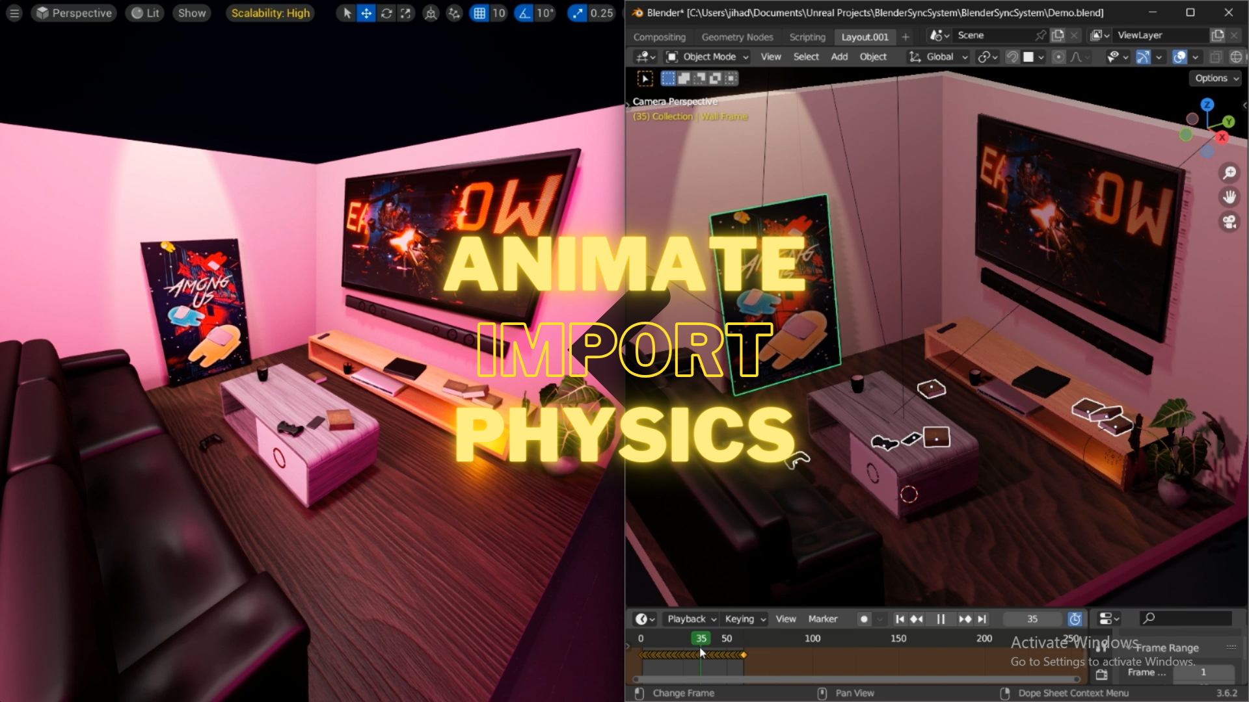Open the View menu in 3D viewport header
The image size is (1249, 702).
click(771, 57)
